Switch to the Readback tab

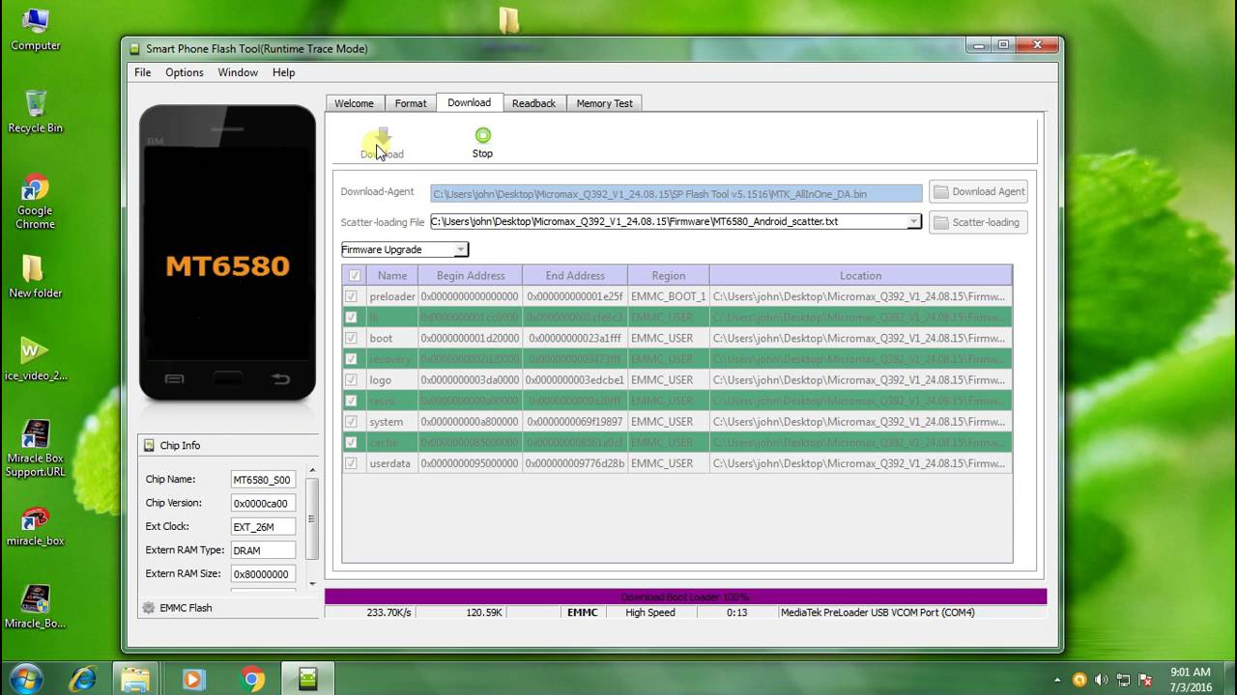point(533,103)
